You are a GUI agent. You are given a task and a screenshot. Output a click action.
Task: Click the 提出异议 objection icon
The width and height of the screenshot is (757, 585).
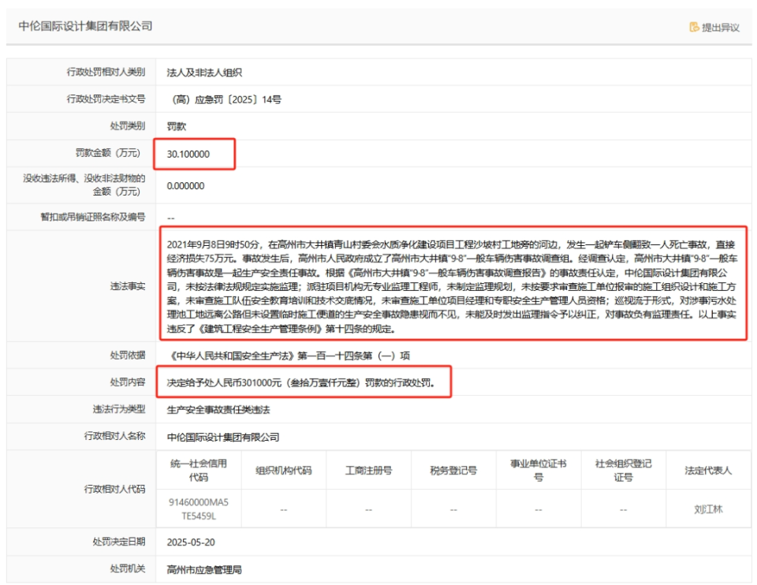(694, 27)
